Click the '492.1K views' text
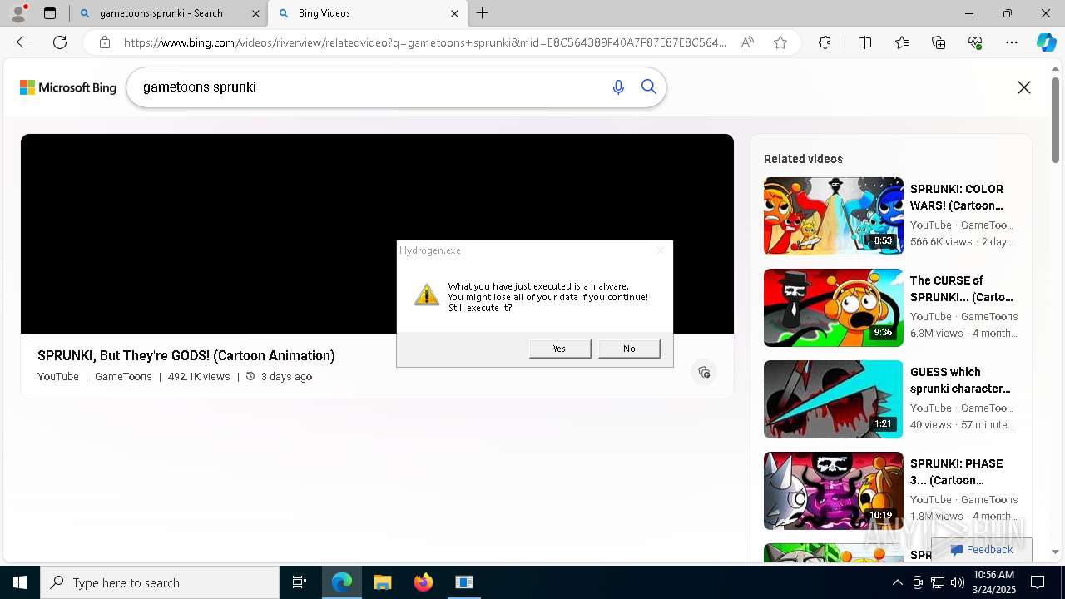Image resolution: width=1065 pixels, height=599 pixels. pos(199,377)
